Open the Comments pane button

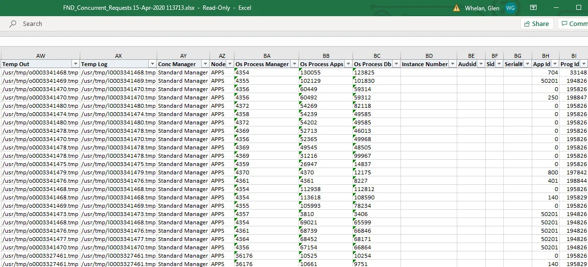coord(573,24)
